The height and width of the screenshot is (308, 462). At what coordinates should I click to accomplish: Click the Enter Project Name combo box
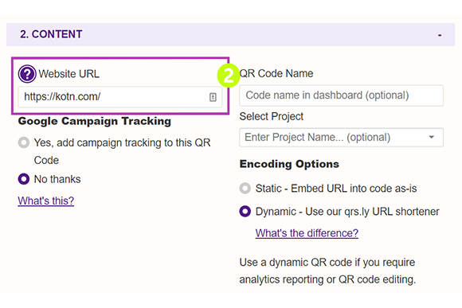coord(341,137)
